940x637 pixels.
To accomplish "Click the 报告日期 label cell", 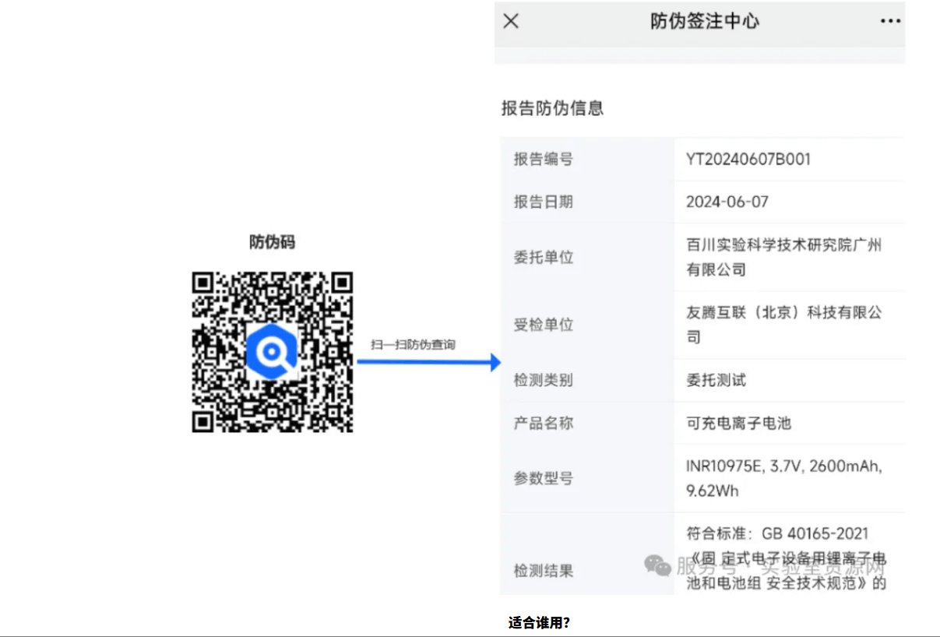I will pyautogui.click(x=587, y=202).
